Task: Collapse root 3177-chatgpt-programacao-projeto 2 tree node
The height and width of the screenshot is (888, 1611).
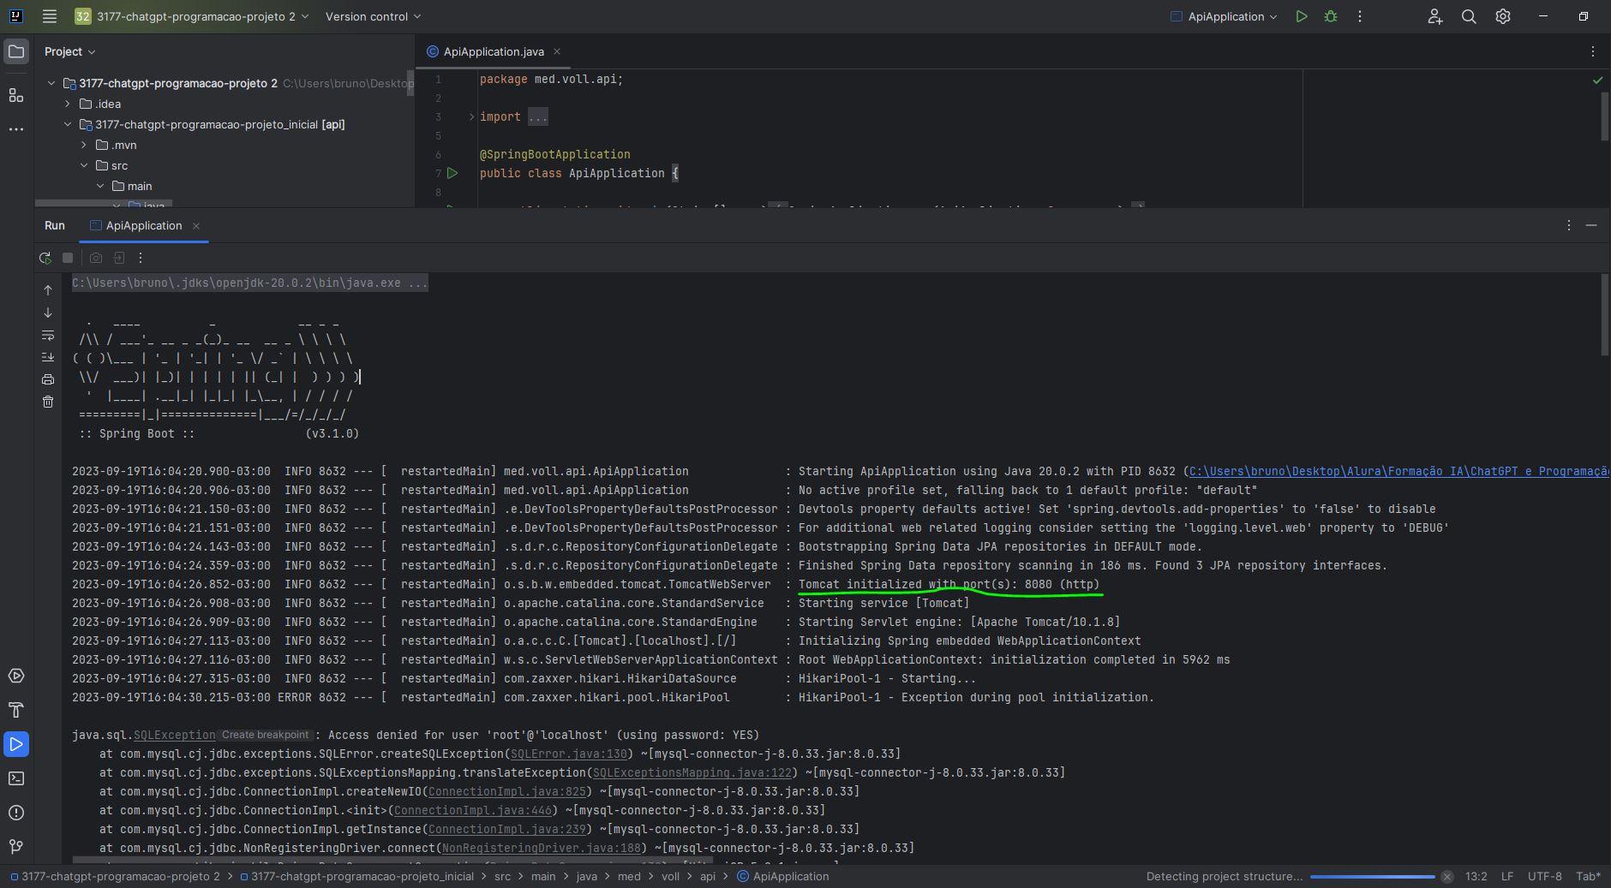Action: tap(51, 83)
